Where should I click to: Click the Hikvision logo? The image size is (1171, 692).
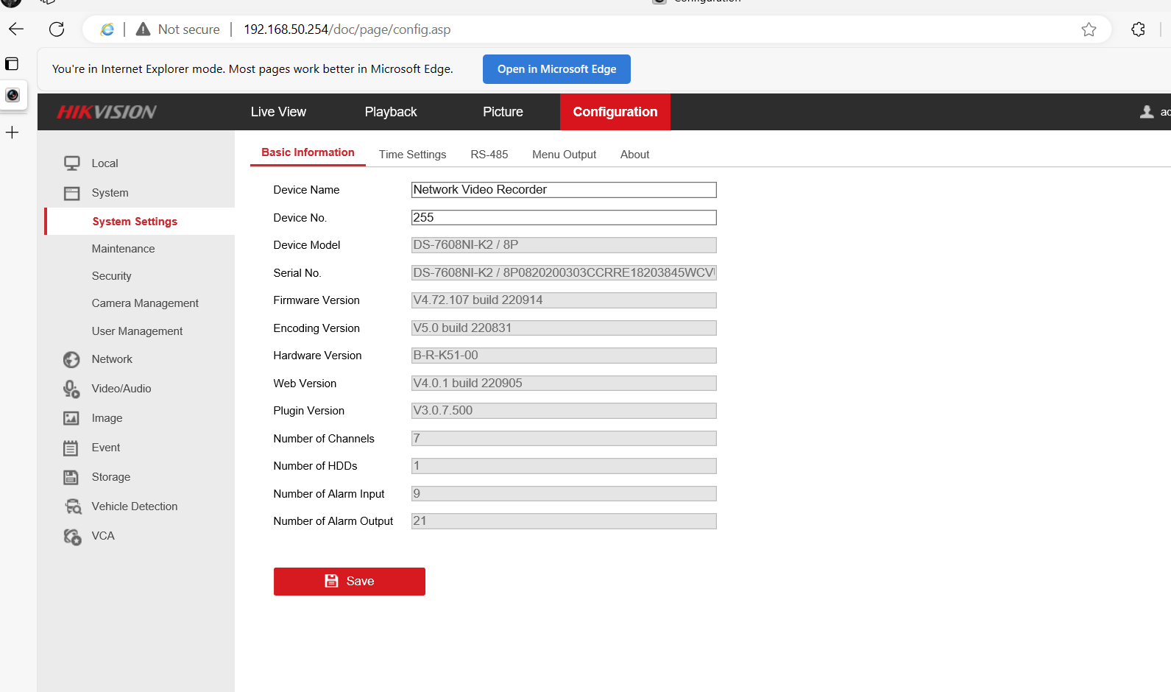(107, 112)
